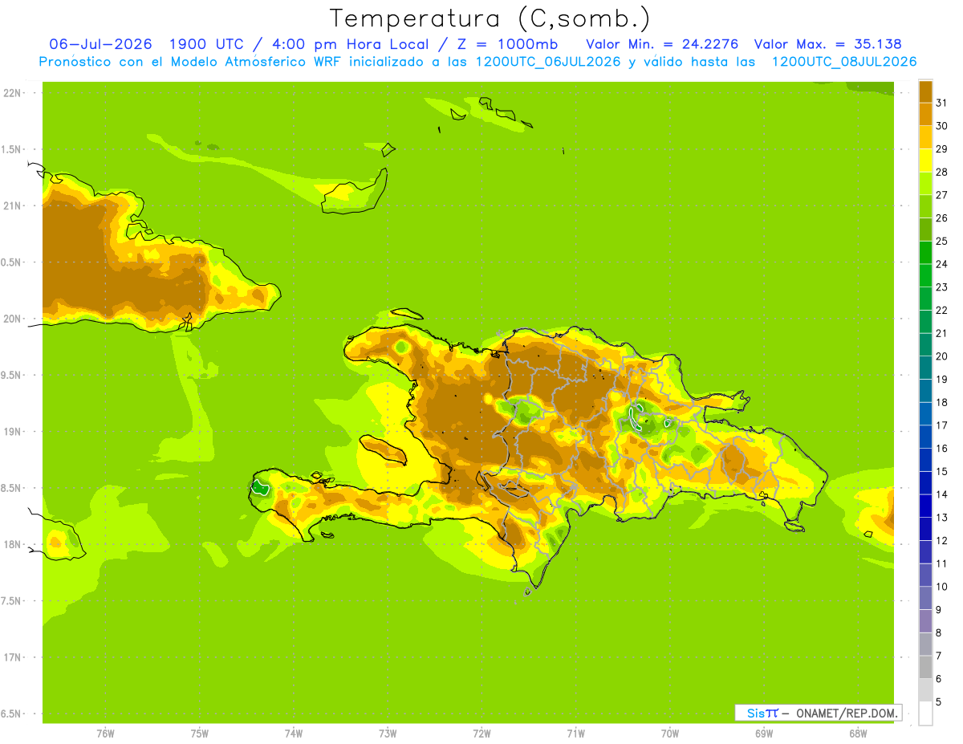
Task: Click the "17N" latitude axis label
Action: click(x=11, y=657)
